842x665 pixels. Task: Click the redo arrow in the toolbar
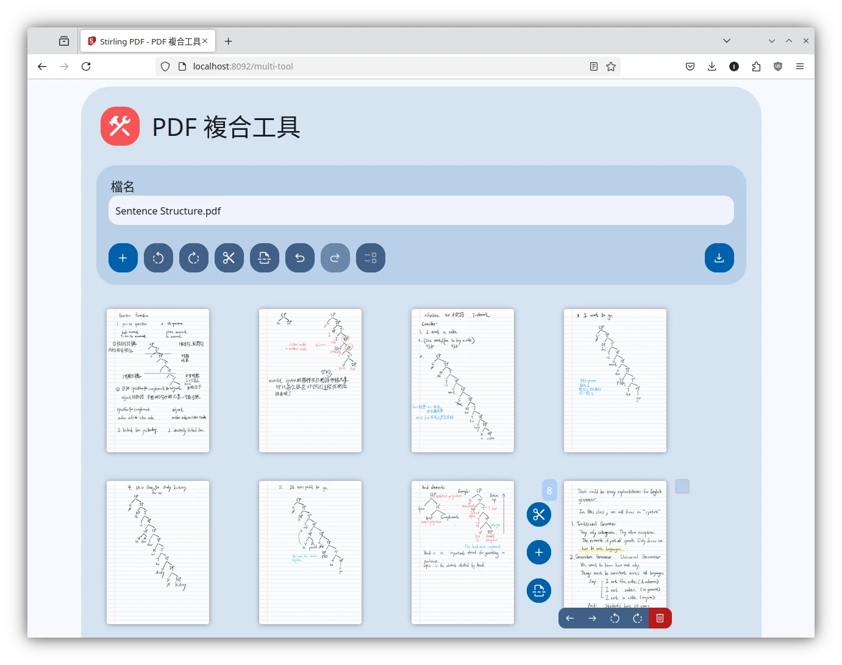pyautogui.click(x=335, y=258)
